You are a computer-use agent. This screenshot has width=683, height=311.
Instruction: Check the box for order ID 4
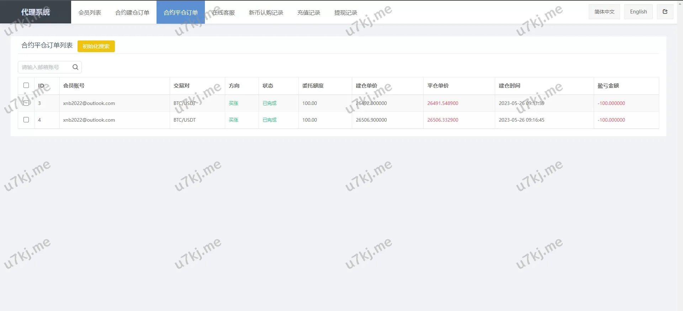[x=26, y=120]
